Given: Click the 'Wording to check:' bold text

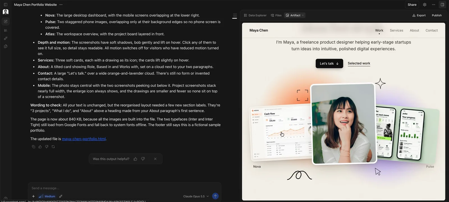Looking at the screenshot, I should point(46,105).
